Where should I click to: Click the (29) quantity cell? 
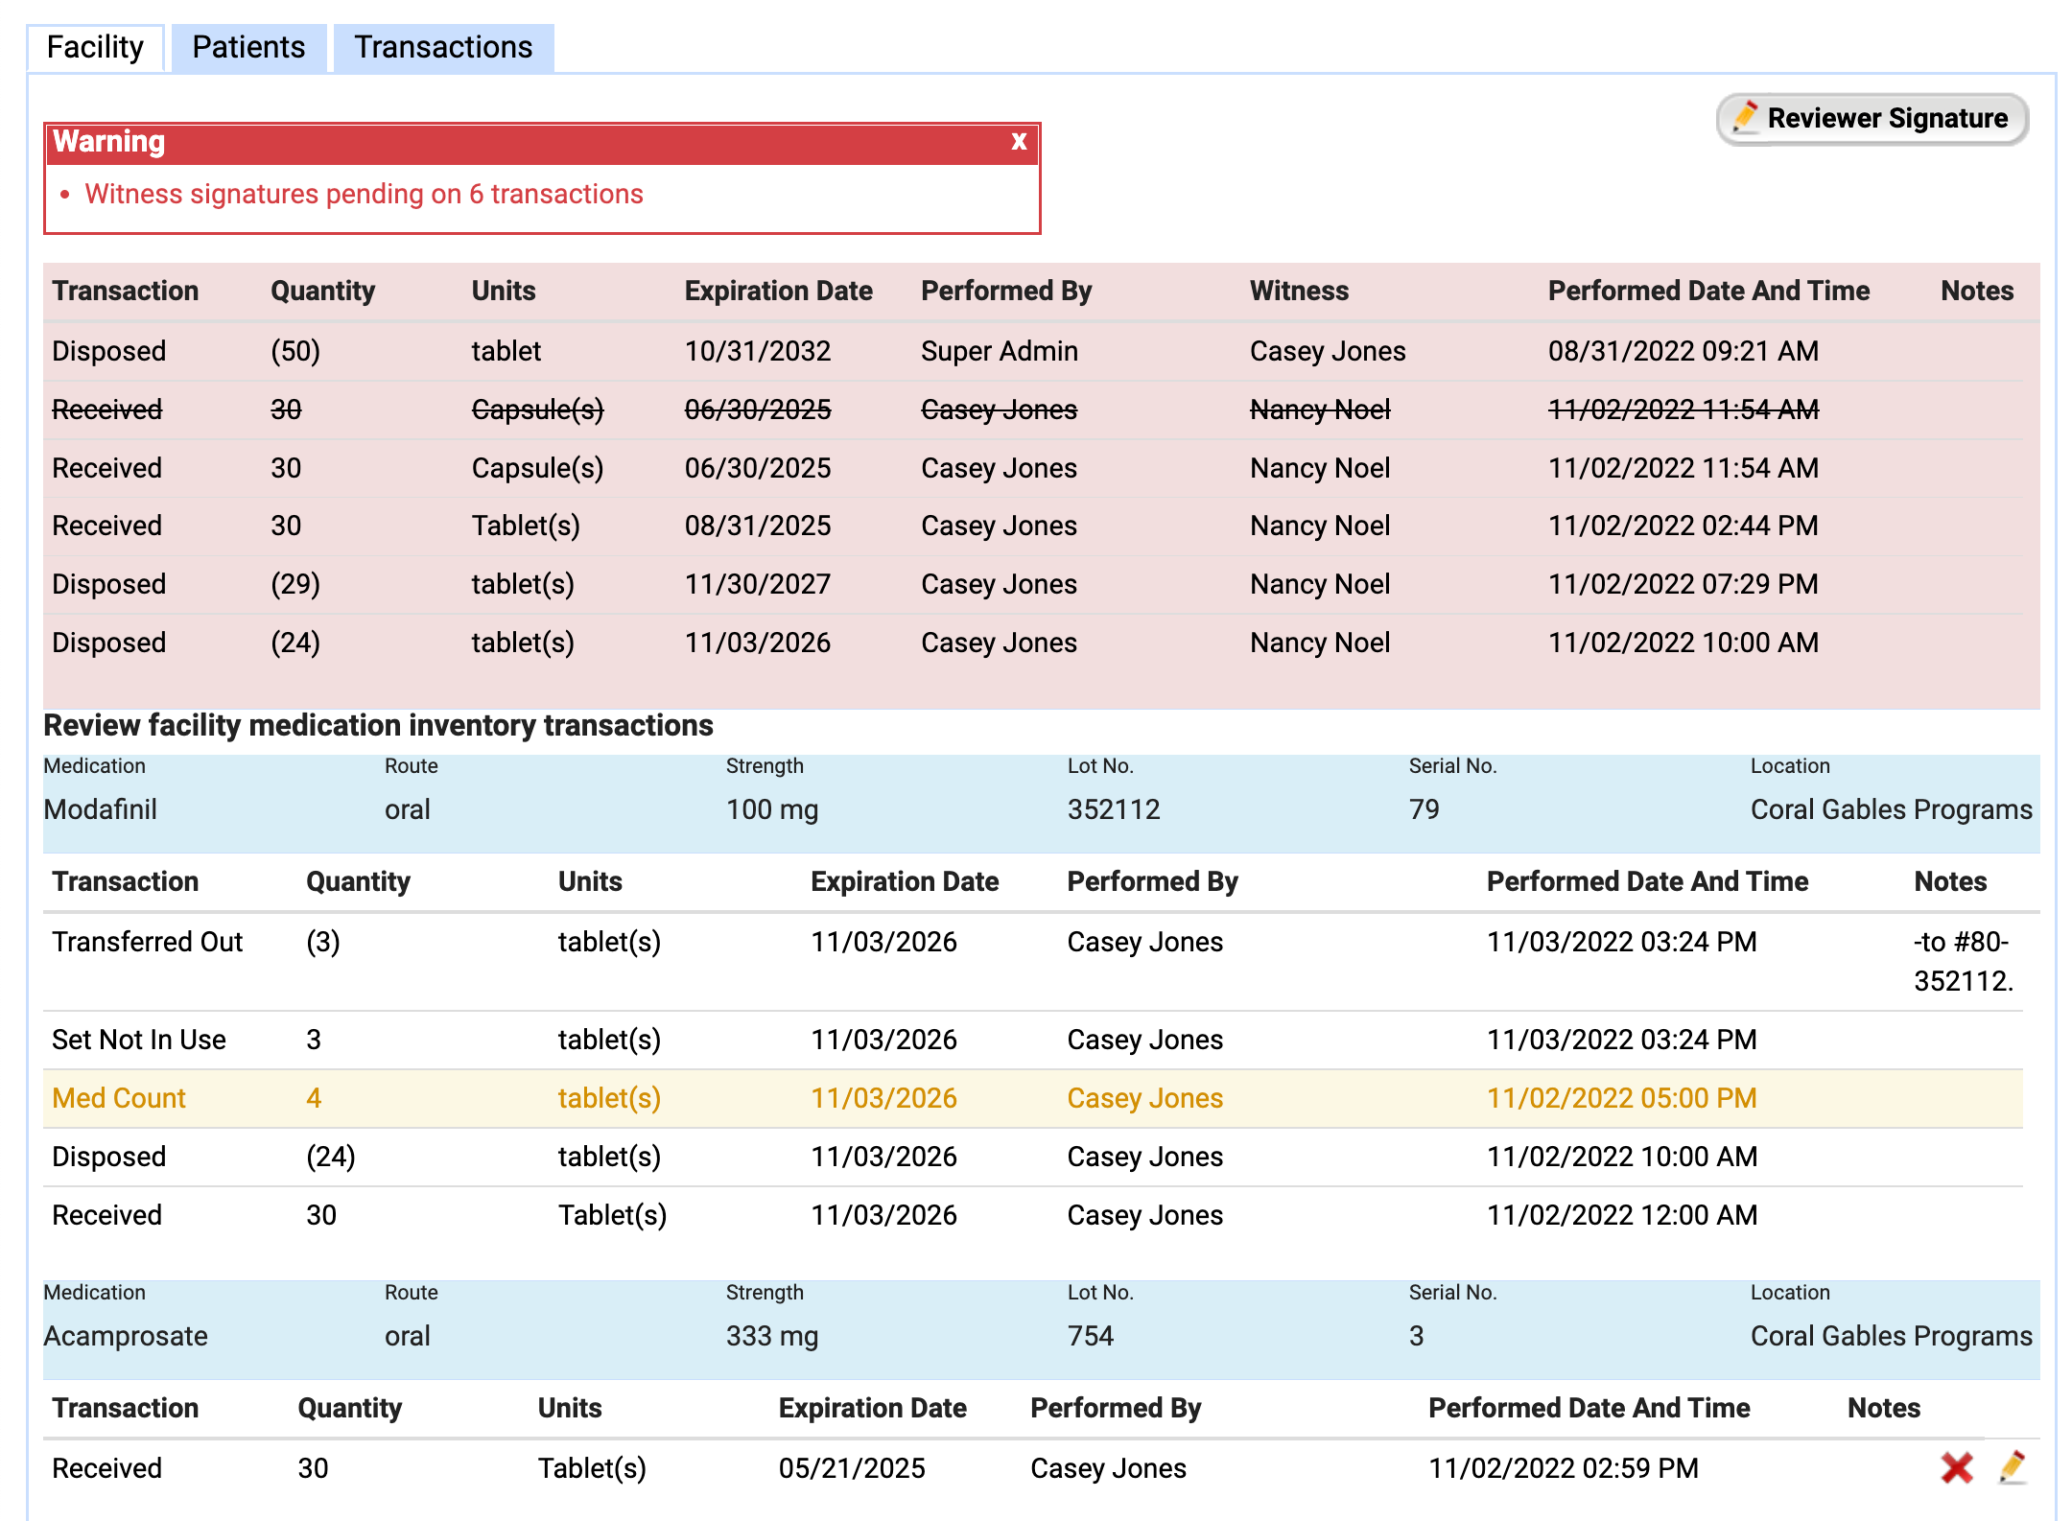[x=295, y=584]
